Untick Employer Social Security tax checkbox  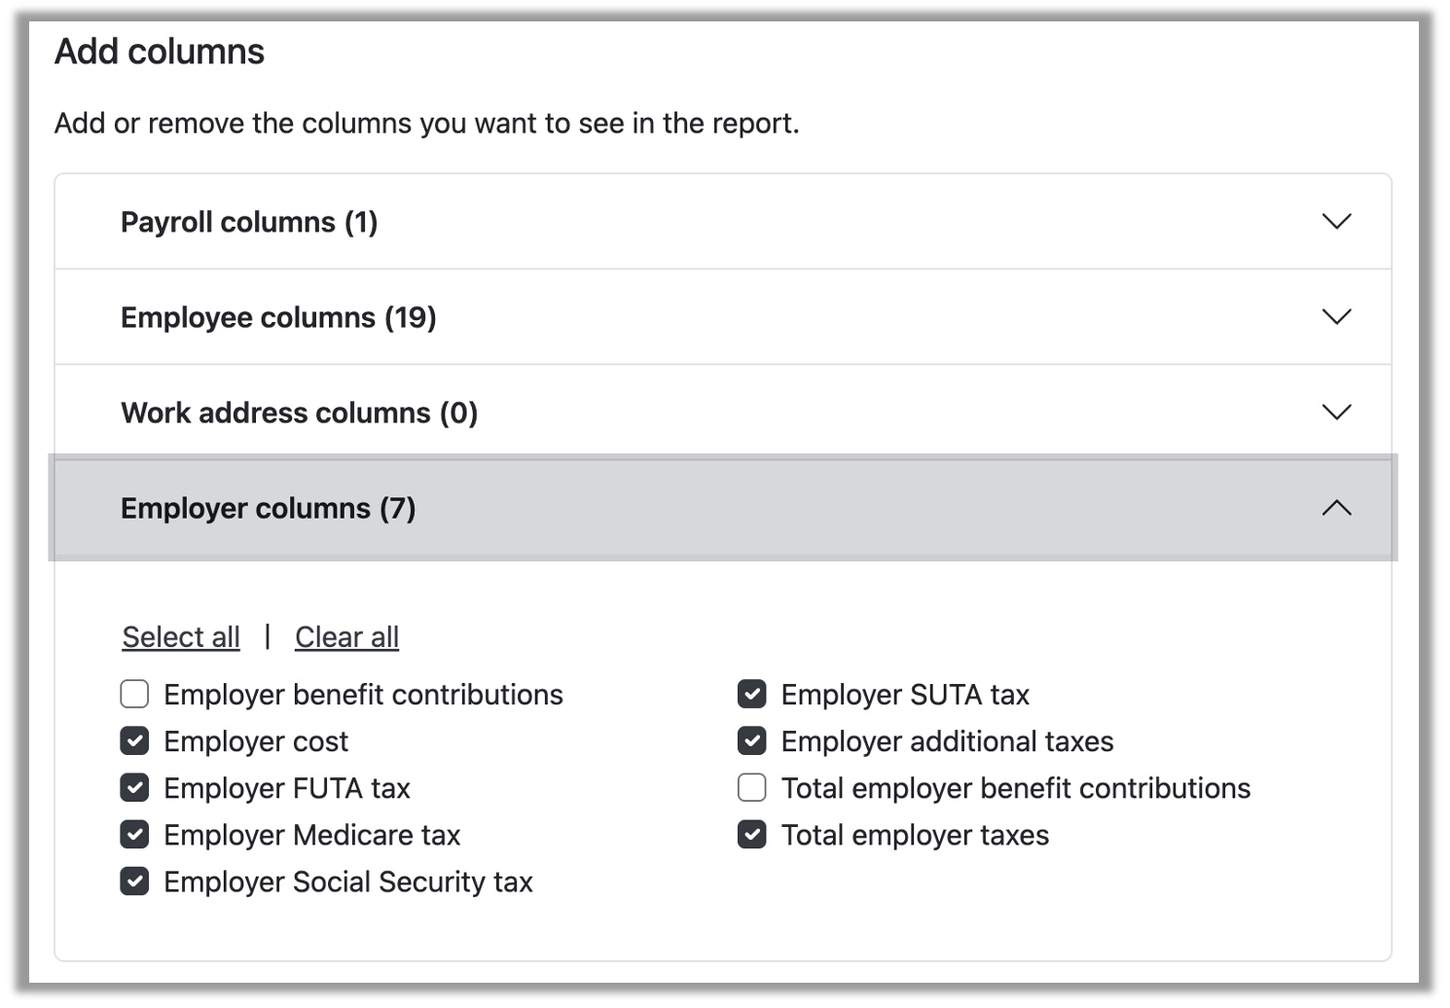[134, 882]
